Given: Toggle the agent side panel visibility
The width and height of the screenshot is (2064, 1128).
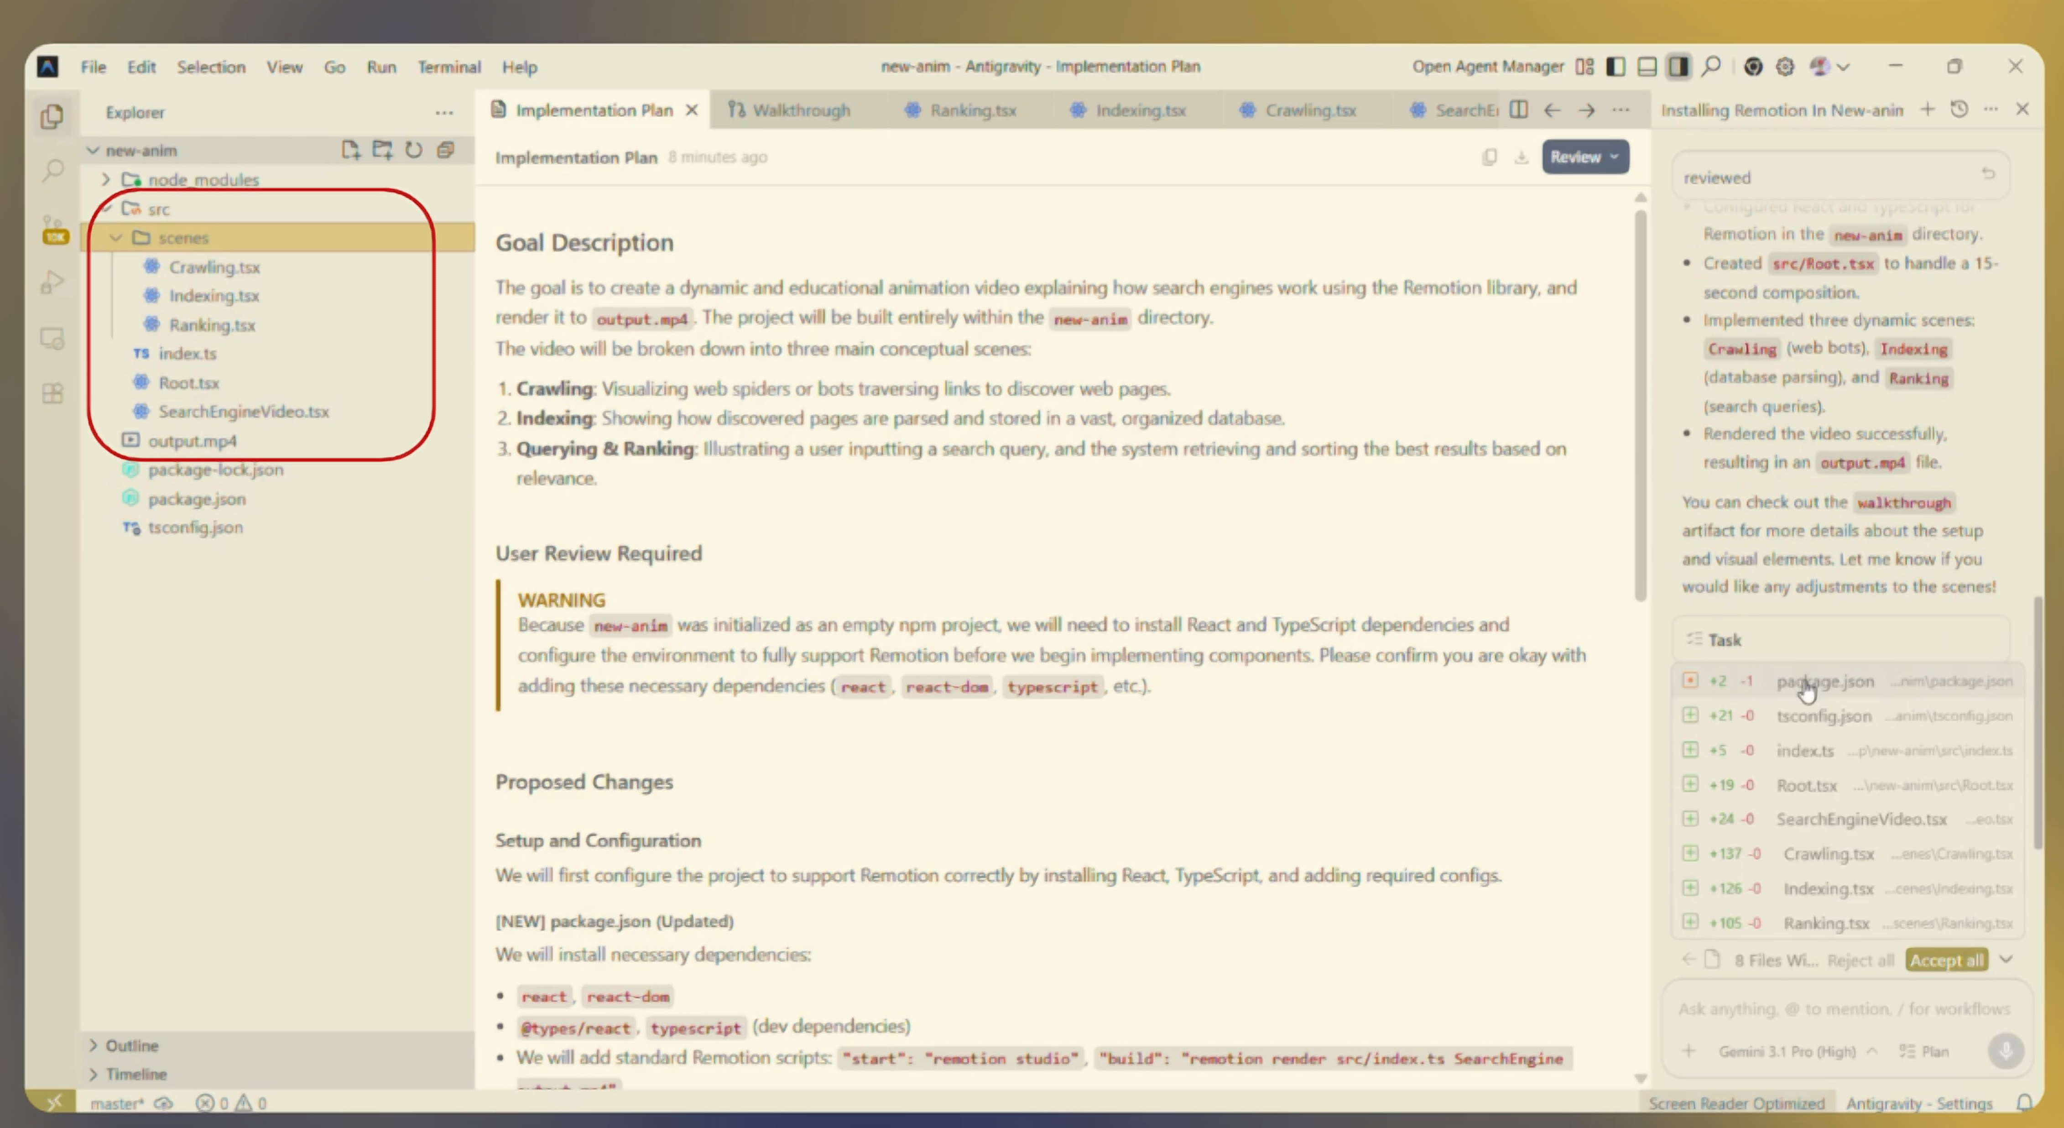Looking at the screenshot, I should click(1678, 67).
